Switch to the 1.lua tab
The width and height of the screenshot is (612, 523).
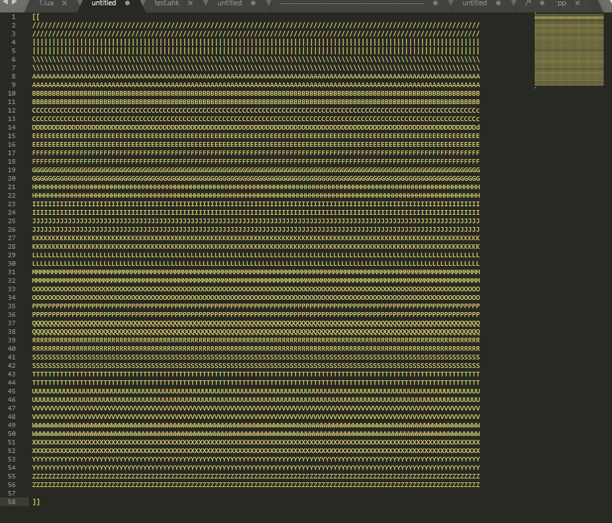pos(46,3)
